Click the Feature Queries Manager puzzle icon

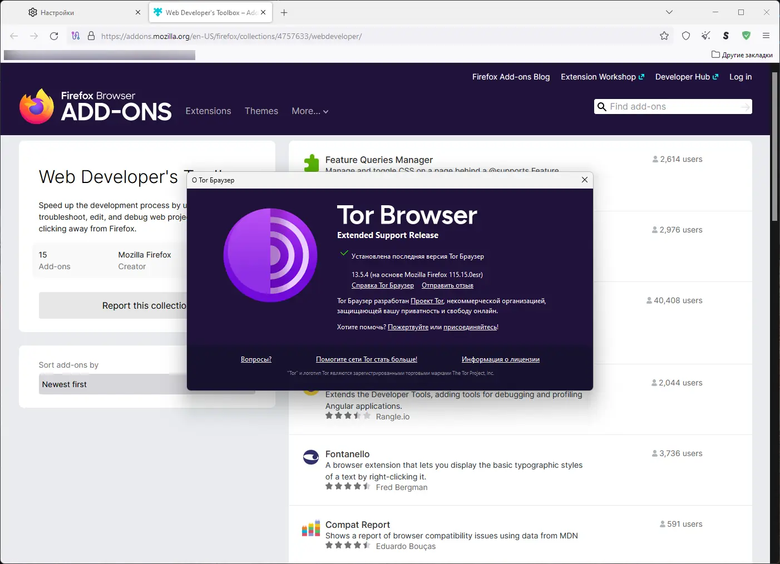[311, 163]
